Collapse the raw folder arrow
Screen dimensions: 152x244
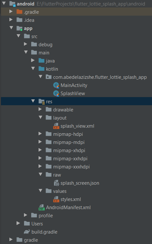pyautogui.click(x=41, y=174)
